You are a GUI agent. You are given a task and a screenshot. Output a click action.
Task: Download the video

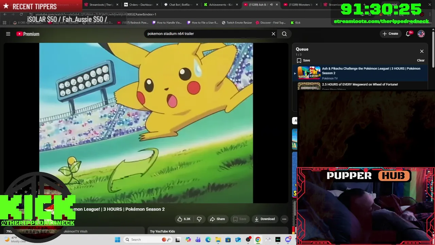click(264, 219)
